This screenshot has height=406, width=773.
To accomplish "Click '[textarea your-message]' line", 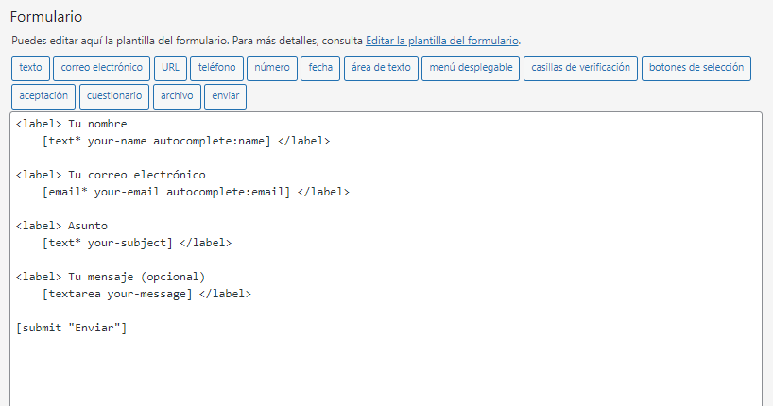I will (146, 295).
